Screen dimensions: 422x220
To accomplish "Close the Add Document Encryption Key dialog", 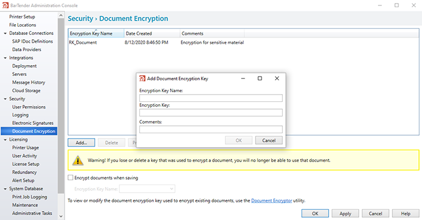I will 277,78.
